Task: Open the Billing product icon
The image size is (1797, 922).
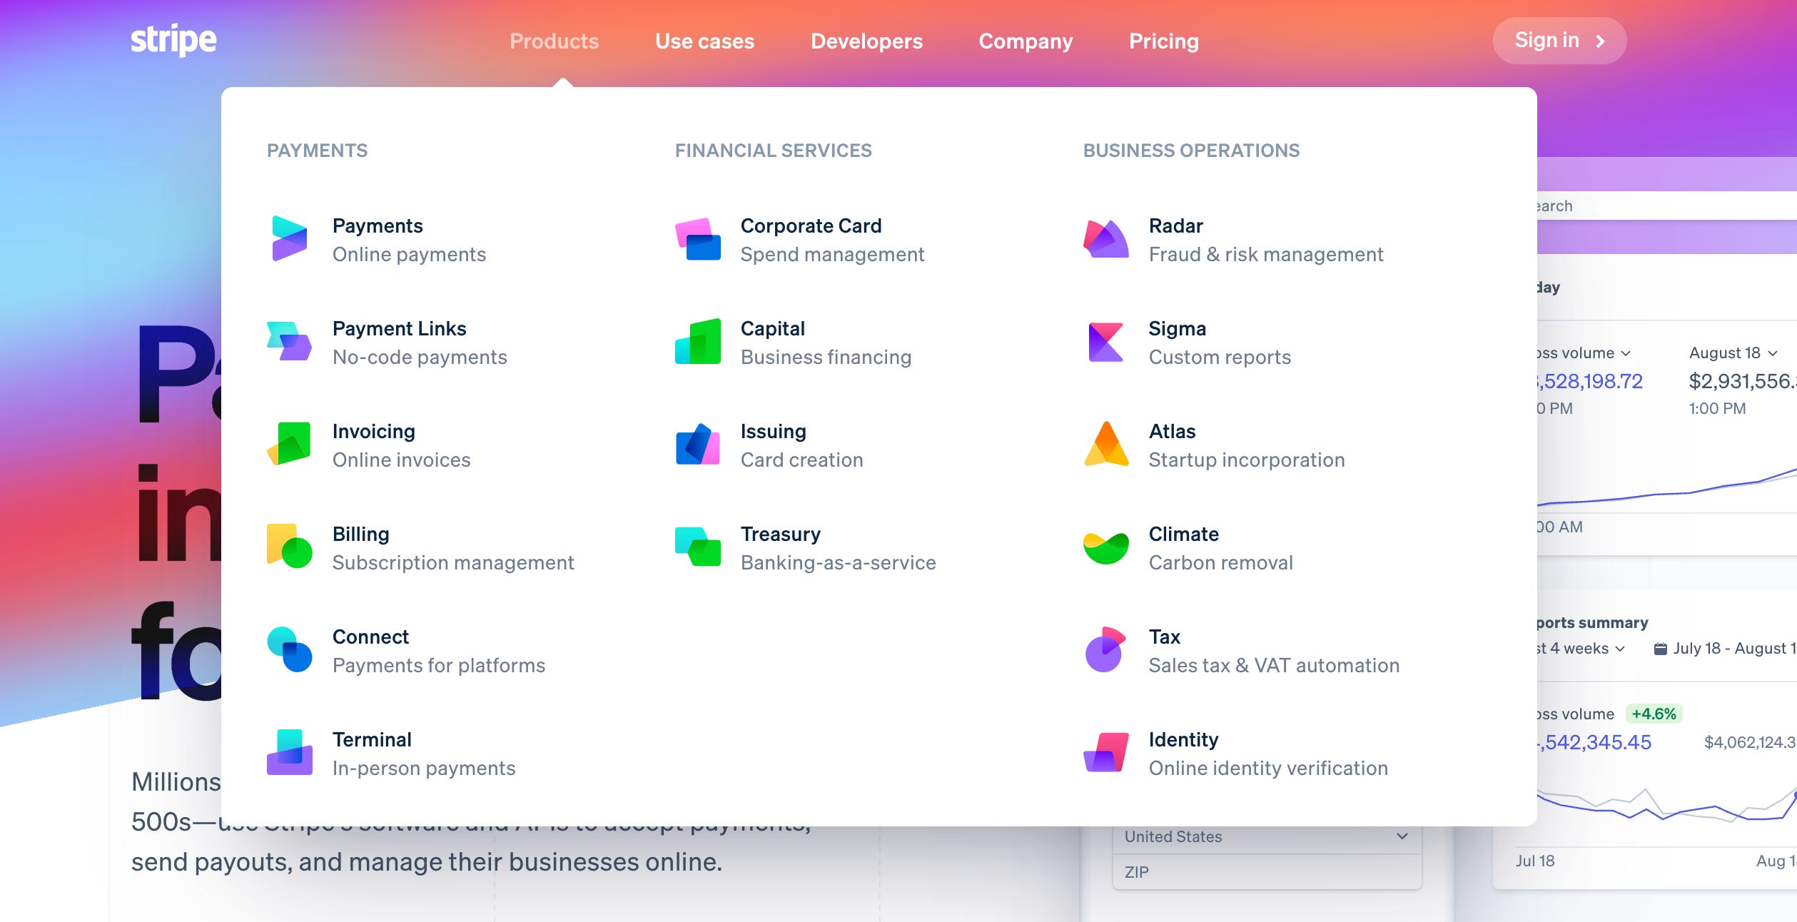Action: 289,547
